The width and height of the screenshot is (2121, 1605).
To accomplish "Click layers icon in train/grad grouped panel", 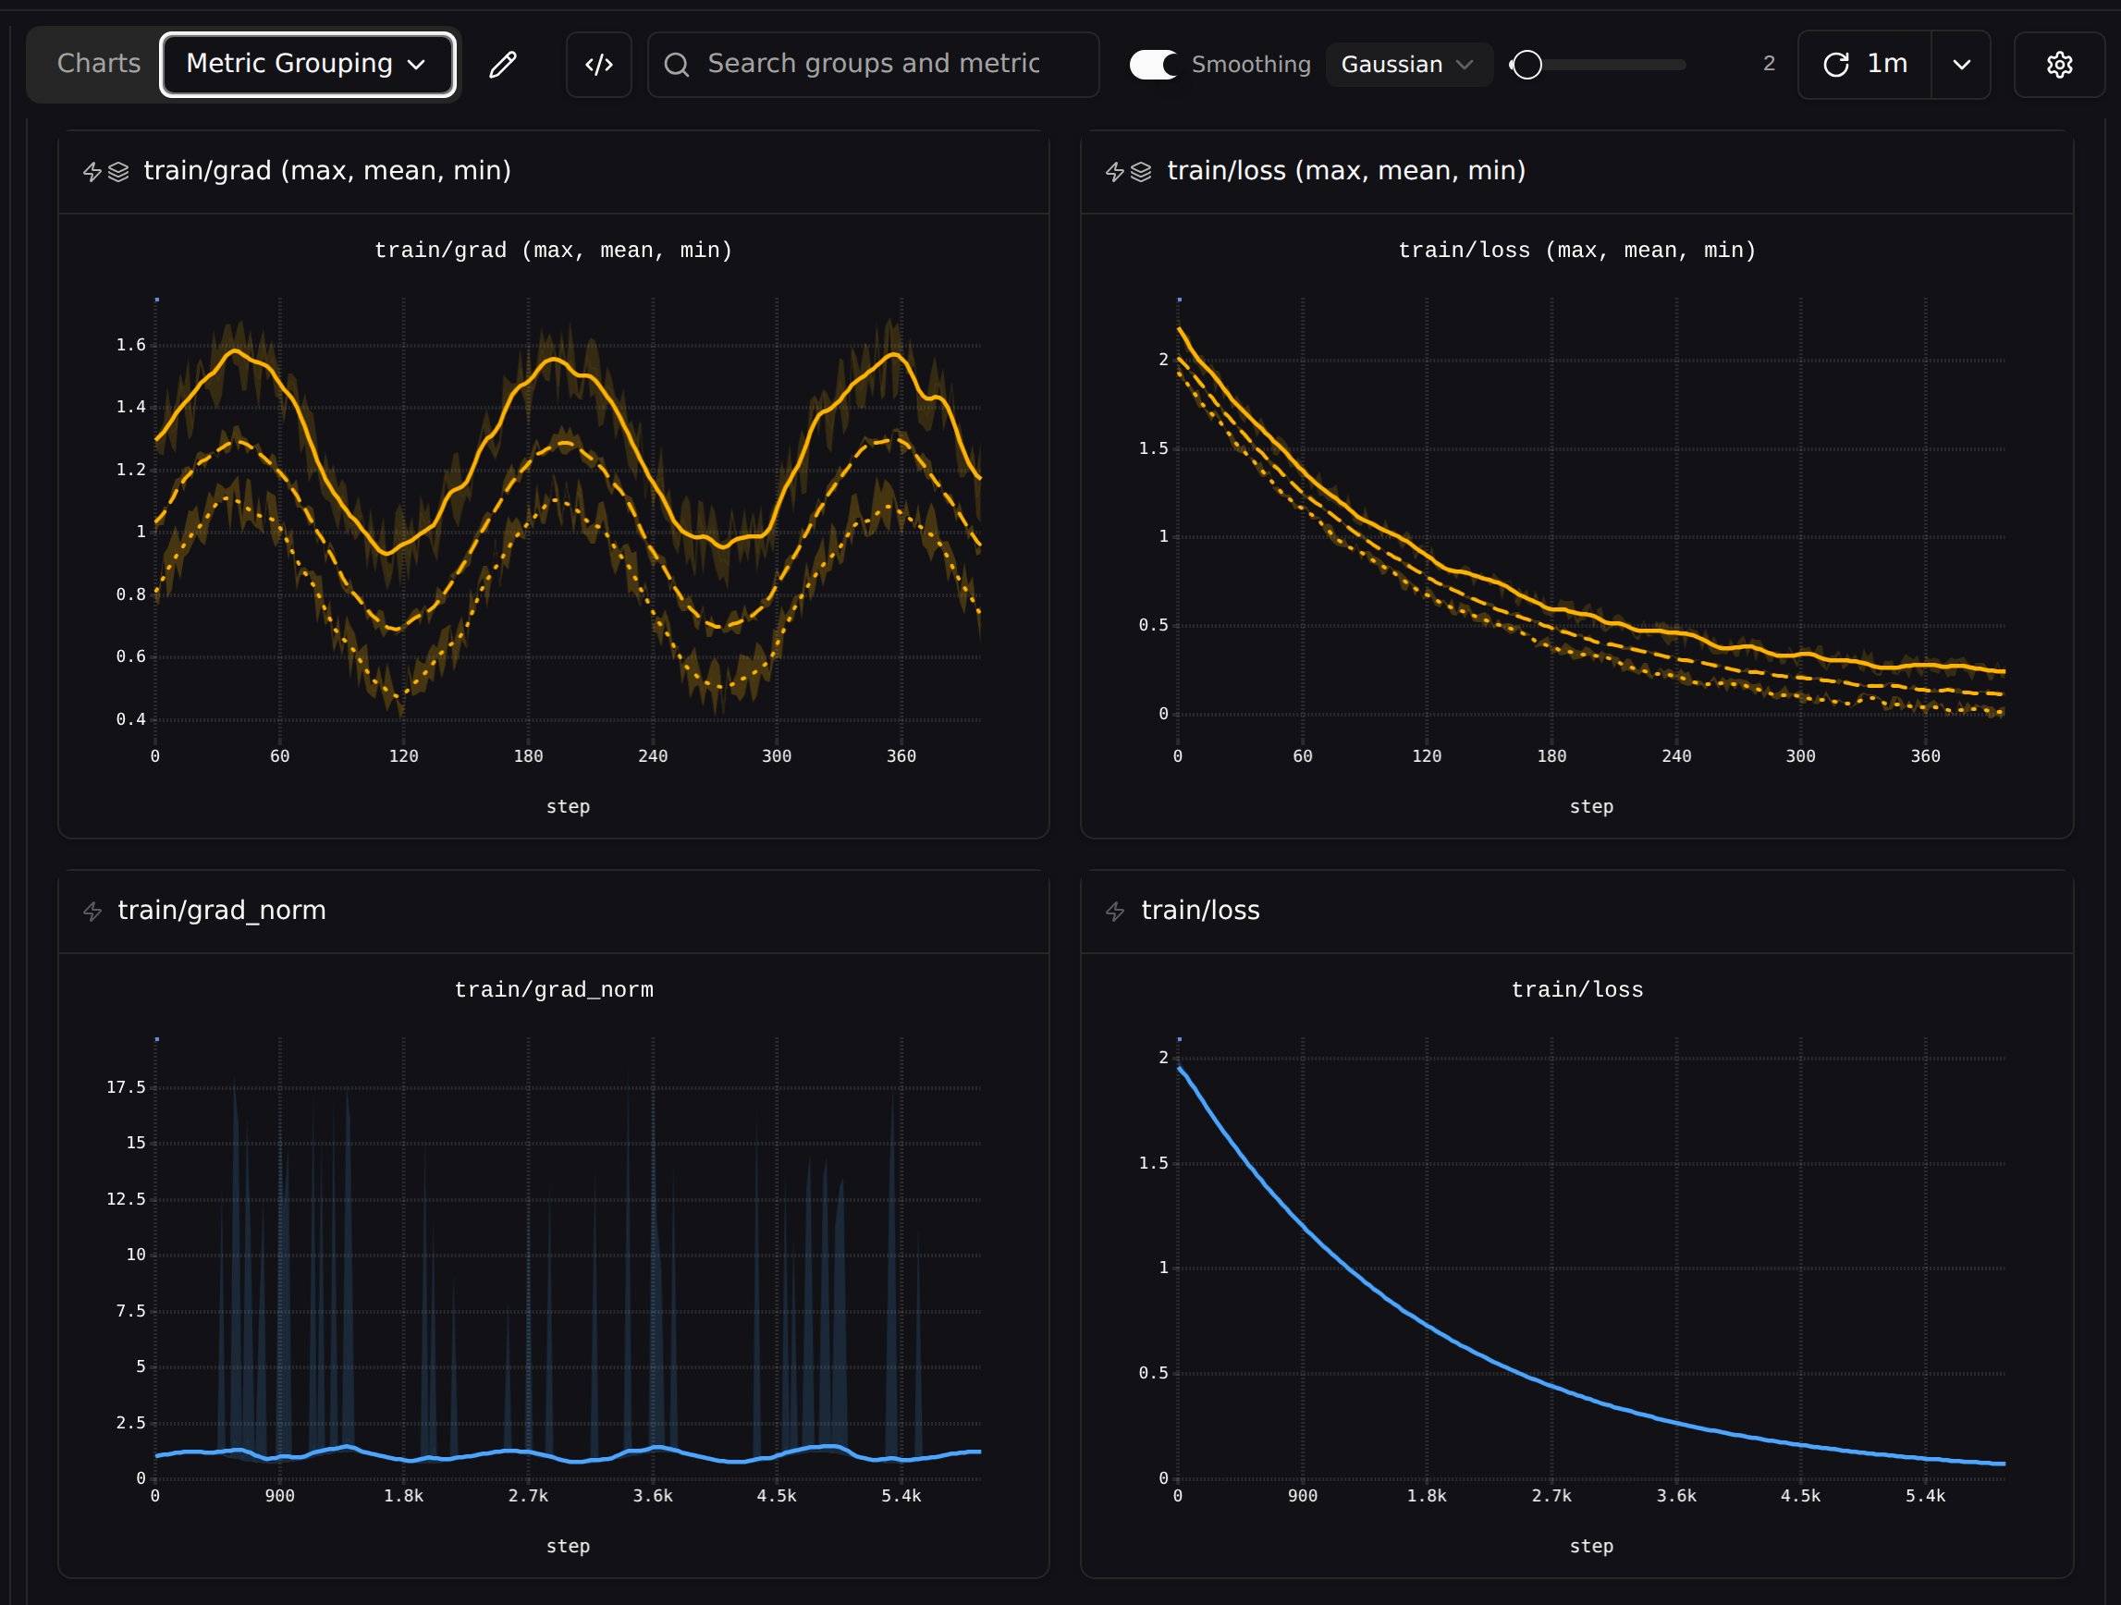I will coord(118,172).
